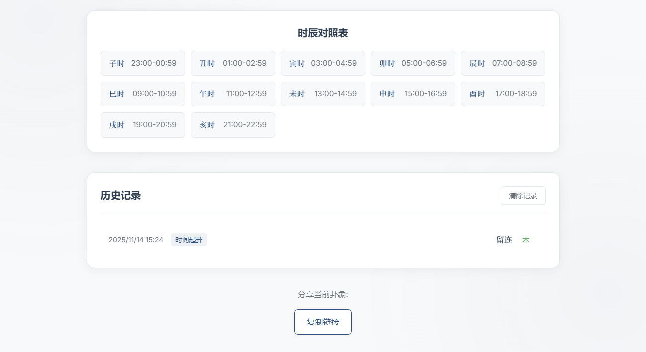Pick the 巳时 09:00-10:59 card
The width and height of the screenshot is (646, 352).
click(143, 94)
